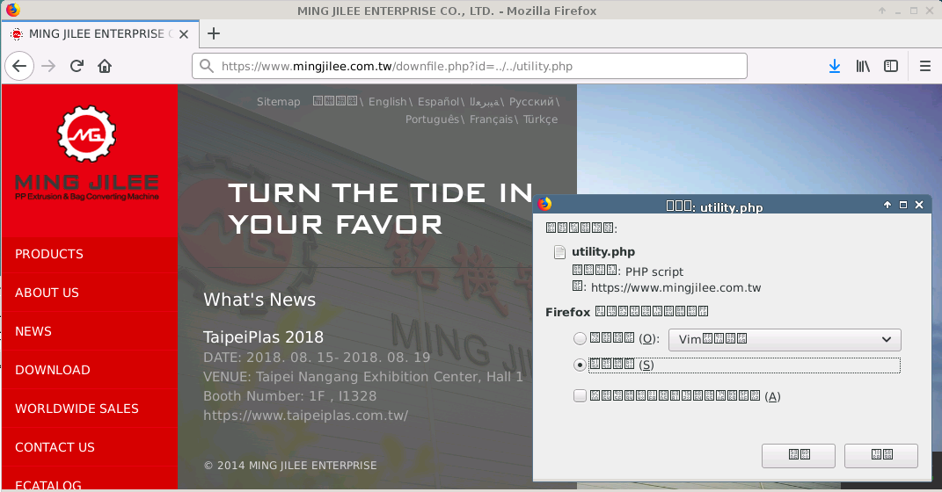This screenshot has width=942, height=492.
Task: Select the MING JILEE ENTERPRISE browser tab
Action: tap(99, 34)
